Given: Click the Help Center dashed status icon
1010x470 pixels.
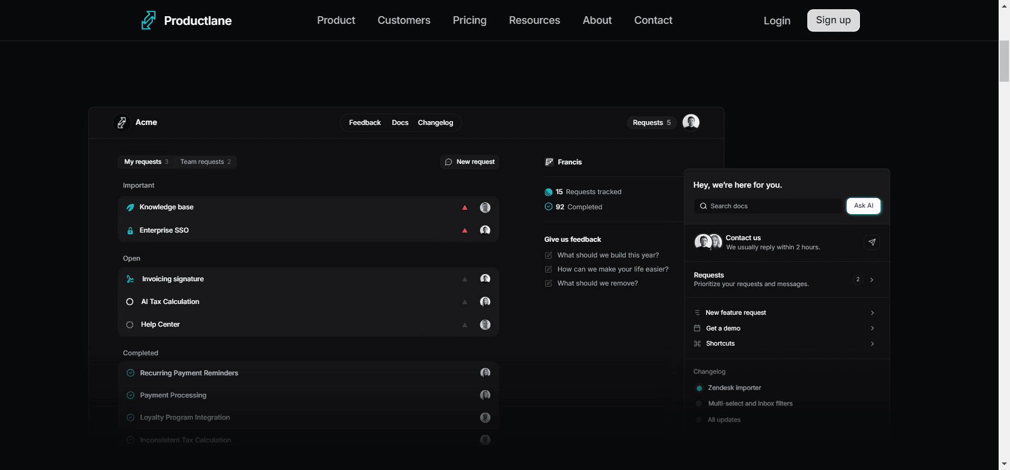Looking at the screenshot, I should coord(130,325).
